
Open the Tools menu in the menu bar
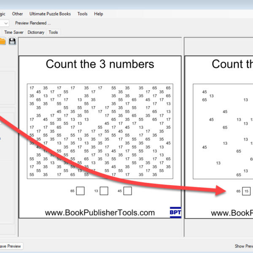82,14
